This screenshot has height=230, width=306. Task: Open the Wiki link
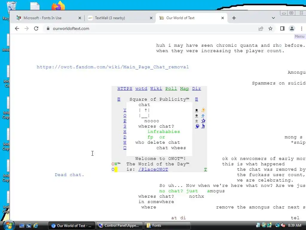[156, 89]
